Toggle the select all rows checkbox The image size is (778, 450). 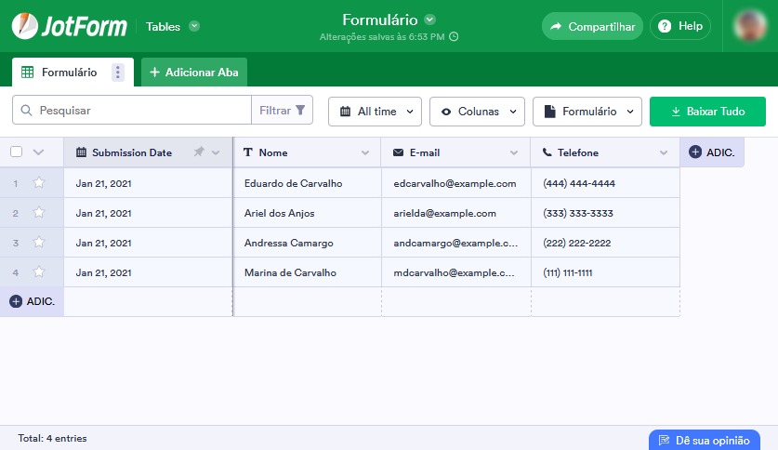click(x=16, y=152)
